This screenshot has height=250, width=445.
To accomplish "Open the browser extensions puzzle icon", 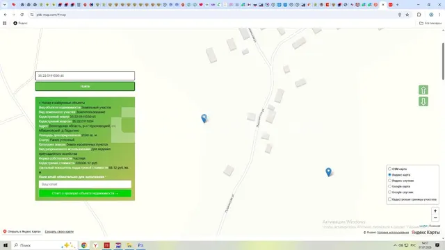I will point(419,15).
